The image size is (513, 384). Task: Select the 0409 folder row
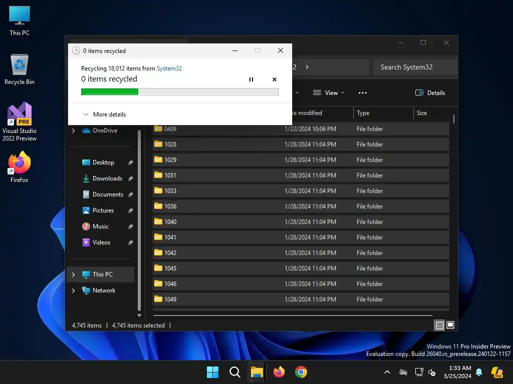pos(301,129)
